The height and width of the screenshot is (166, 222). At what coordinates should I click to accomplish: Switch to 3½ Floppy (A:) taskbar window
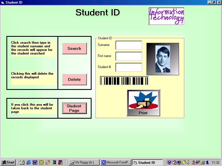tap(84, 162)
